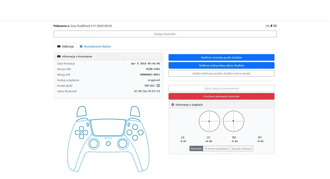Image resolution: width=330 pixels, height=179 pixels.
Task: Click the charging bolt icon near battery
Action: pyautogui.click(x=271, y=26)
